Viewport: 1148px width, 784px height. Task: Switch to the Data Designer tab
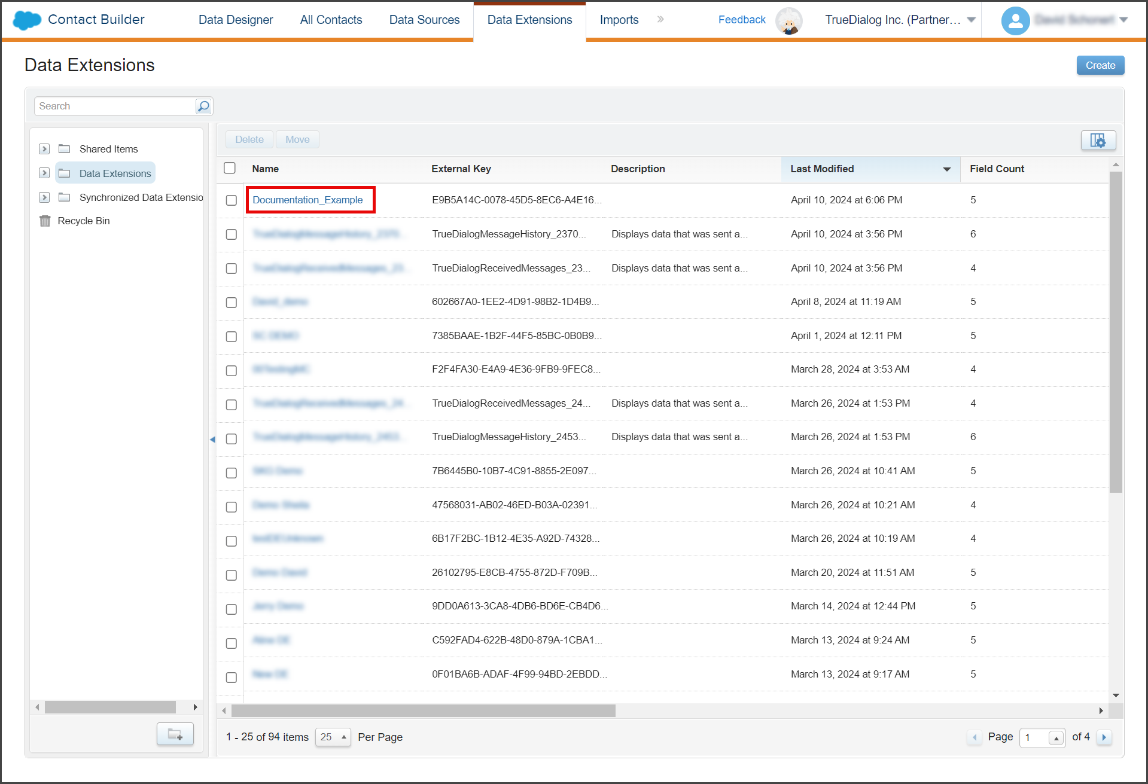point(236,20)
